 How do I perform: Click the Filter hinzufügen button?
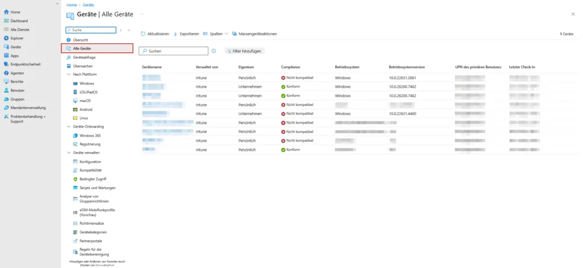point(245,51)
